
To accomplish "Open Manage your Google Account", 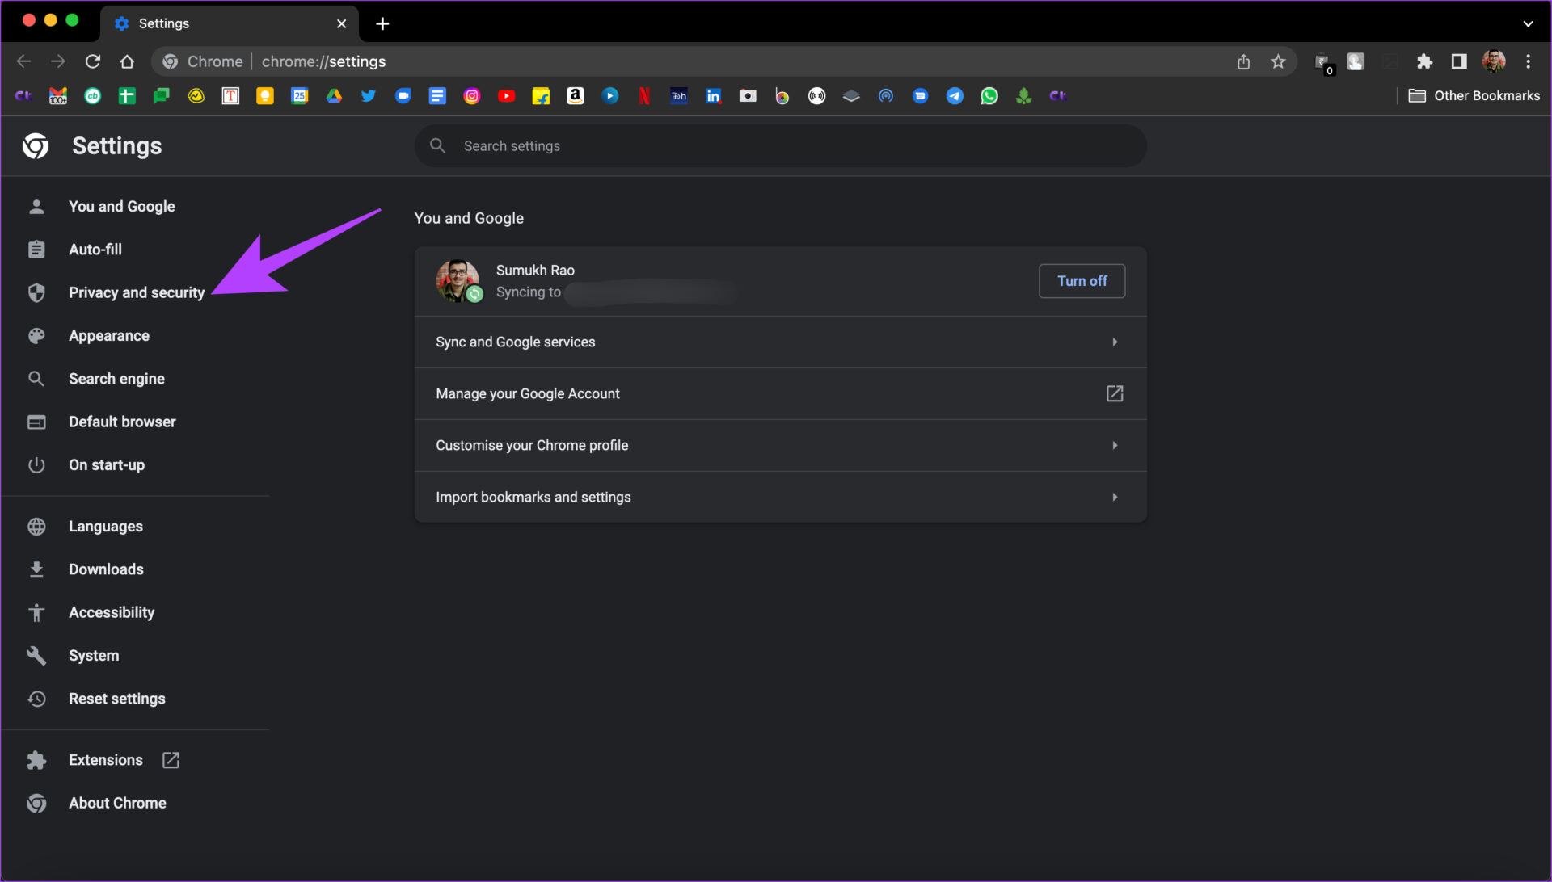I will [x=779, y=393].
